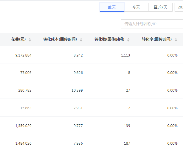Sort by 转化成本(回传时间) using its sort icon
The height and width of the screenshot is (149, 183).
[x=81, y=40]
